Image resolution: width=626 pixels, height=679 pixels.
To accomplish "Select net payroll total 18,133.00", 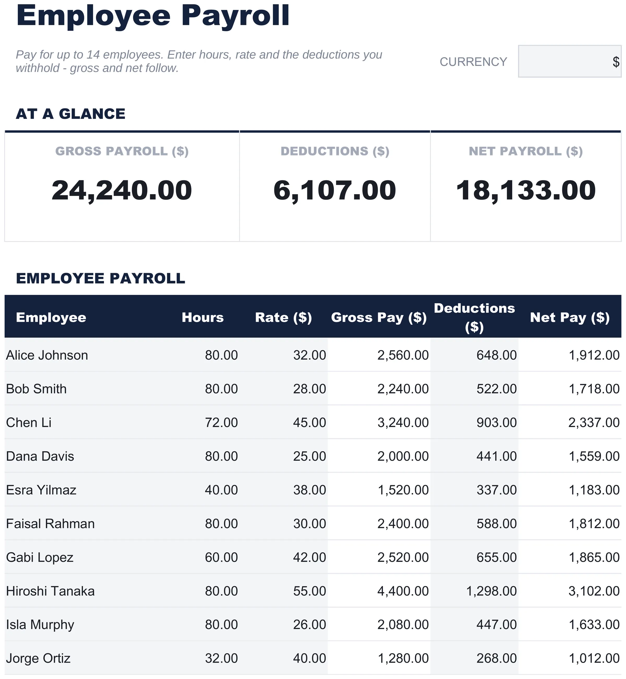I will click(526, 190).
